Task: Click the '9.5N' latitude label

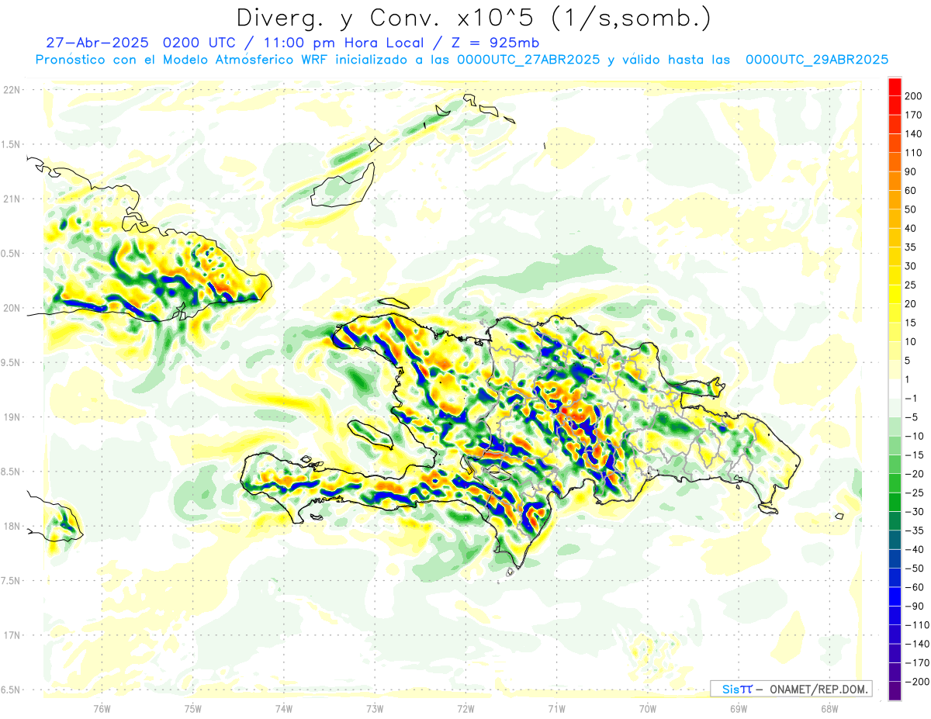Action: (10, 362)
